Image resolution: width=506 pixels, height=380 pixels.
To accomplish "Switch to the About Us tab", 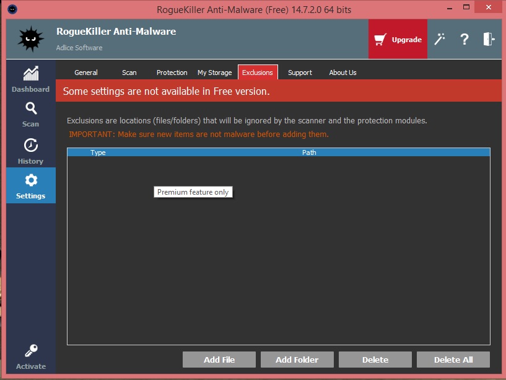I will tap(342, 73).
